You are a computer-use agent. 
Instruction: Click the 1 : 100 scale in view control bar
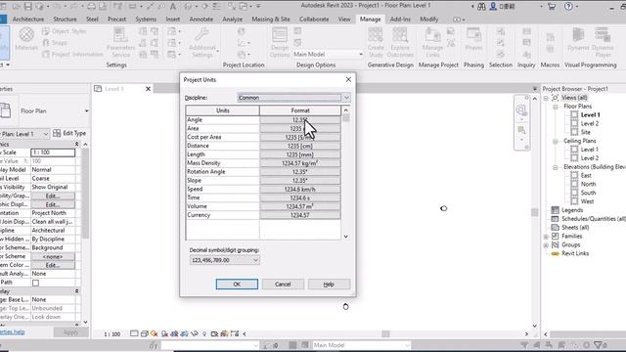pos(112,334)
